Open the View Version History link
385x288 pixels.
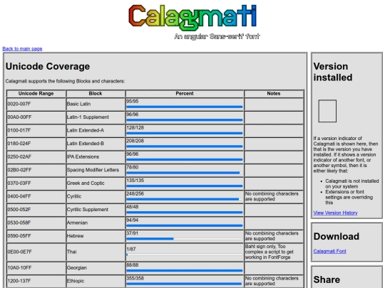pos(335,213)
